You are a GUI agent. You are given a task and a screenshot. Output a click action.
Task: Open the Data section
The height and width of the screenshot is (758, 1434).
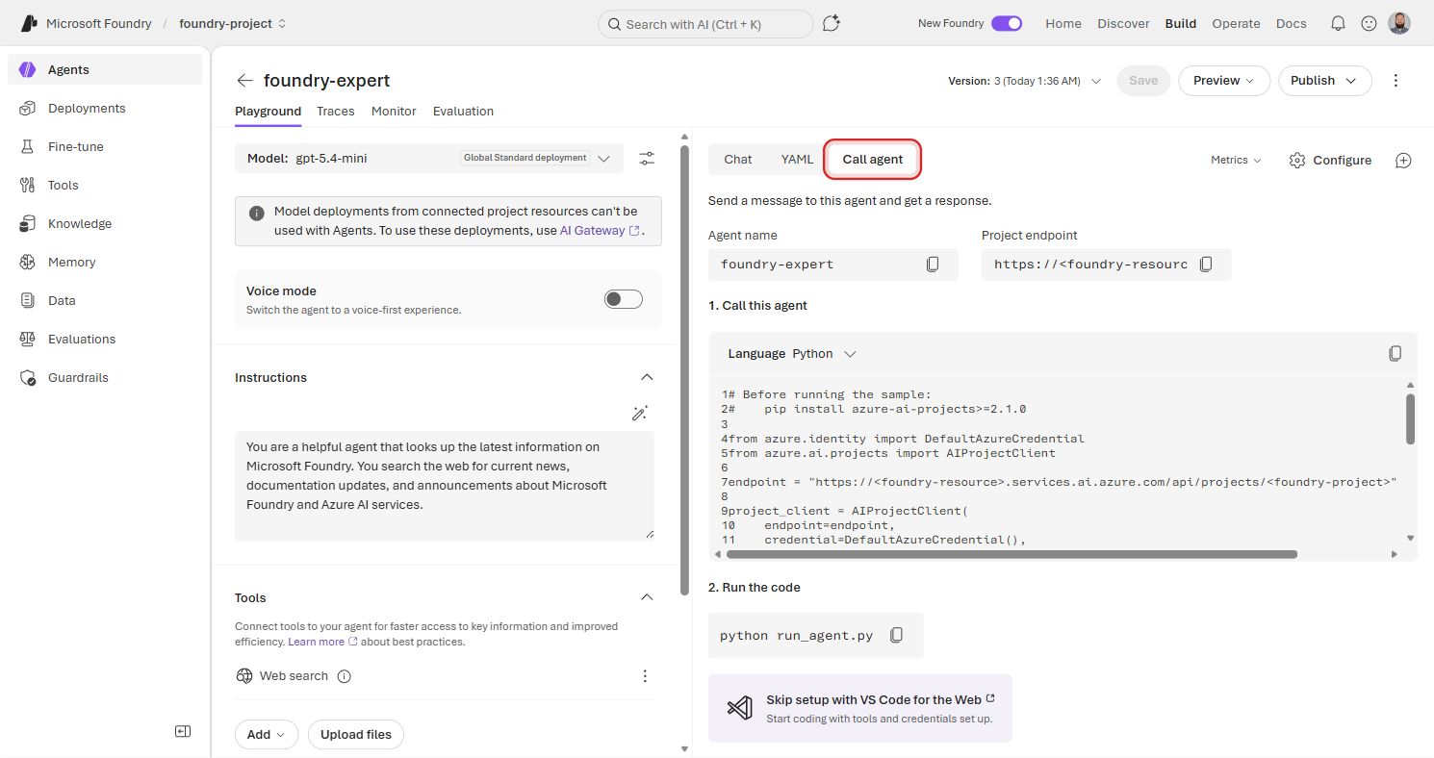[105, 300]
